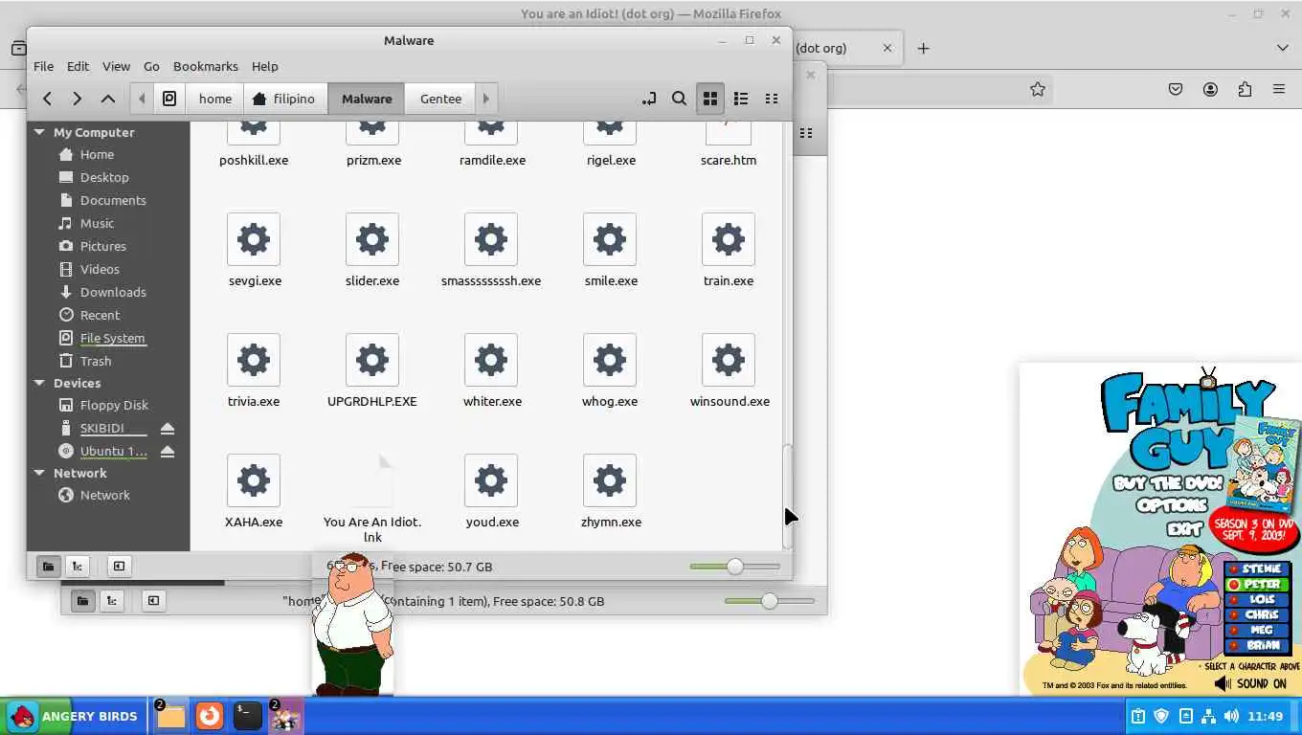Select UPGRDHLP.EXE file icon
The image size is (1302, 735).
pos(372,360)
